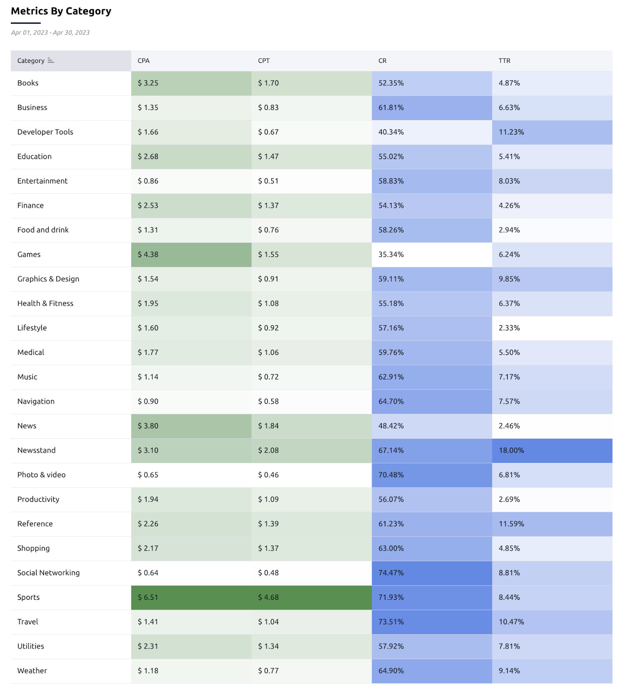Select the Health & Fitness row label

[45, 304]
